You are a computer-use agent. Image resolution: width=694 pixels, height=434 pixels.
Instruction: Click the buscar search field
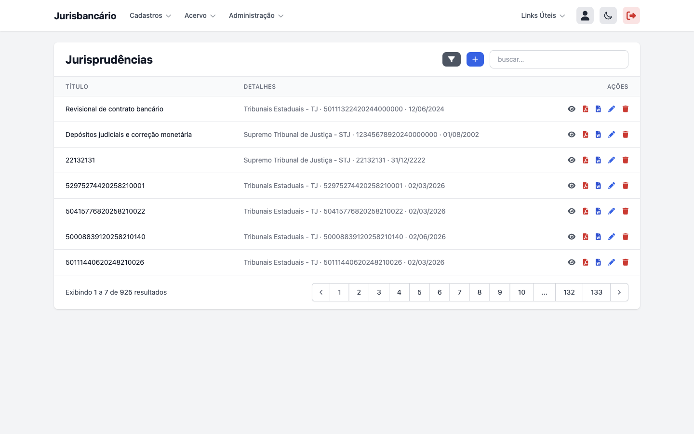point(559,59)
